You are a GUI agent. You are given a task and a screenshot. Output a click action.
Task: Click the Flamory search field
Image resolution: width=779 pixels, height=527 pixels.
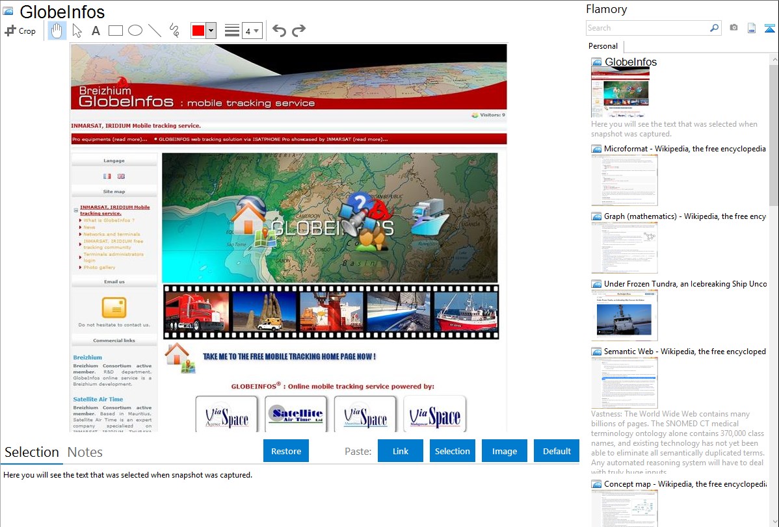pyautogui.click(x=648, y=28)
